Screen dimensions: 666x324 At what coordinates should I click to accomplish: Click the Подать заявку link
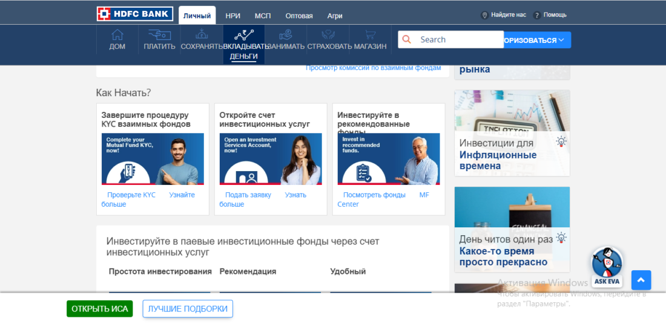click(x=248, y=195)
